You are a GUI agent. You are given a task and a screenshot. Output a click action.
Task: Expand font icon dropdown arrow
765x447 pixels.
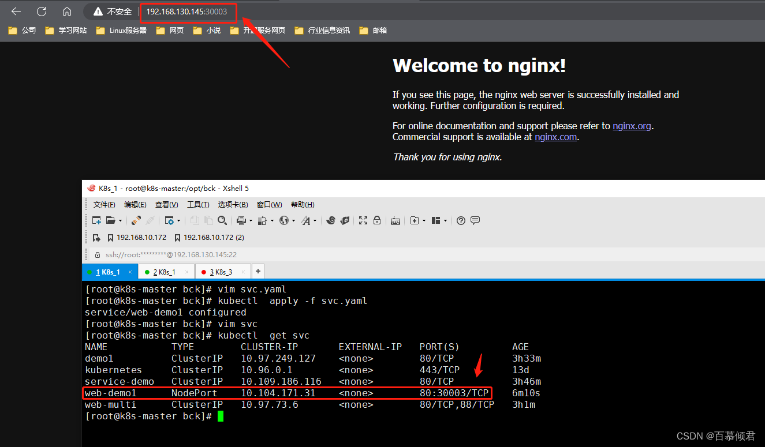315,220
